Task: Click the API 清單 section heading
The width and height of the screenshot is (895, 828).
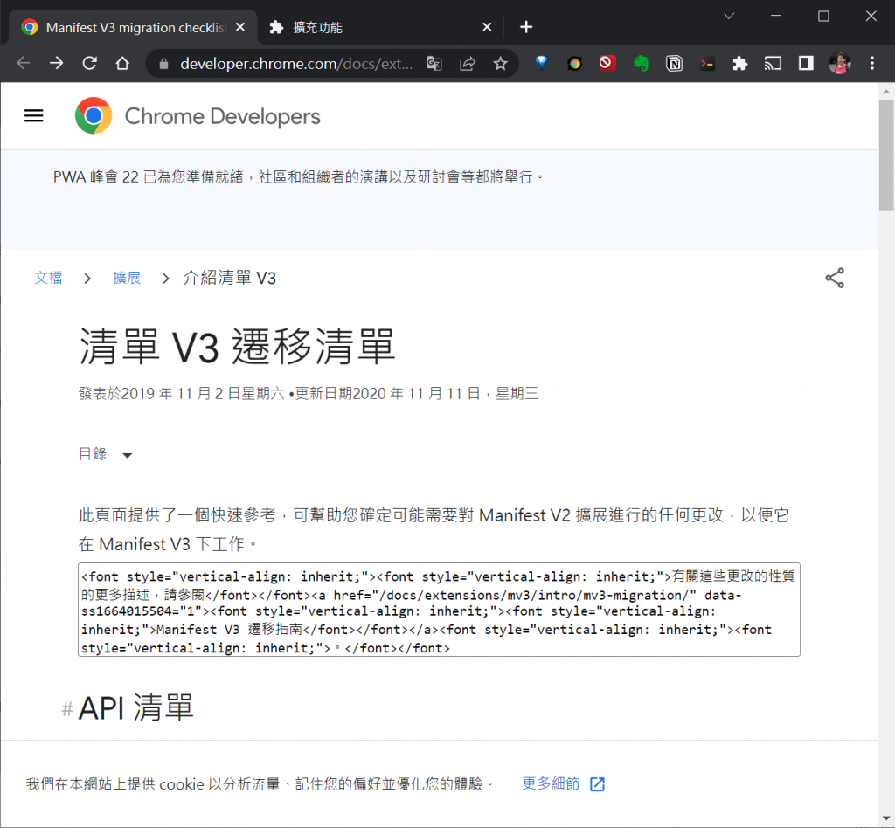Action: click(x=135, y=707)
